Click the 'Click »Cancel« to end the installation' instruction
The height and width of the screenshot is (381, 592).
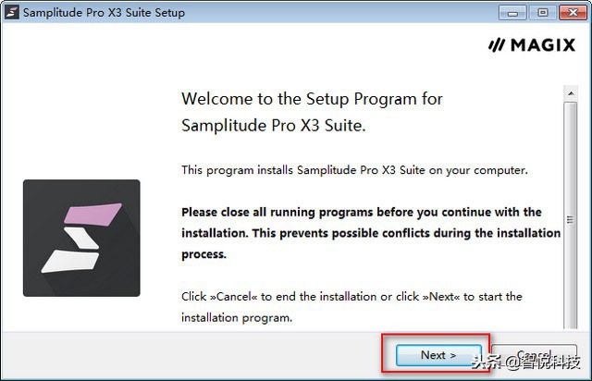point(351,296)
